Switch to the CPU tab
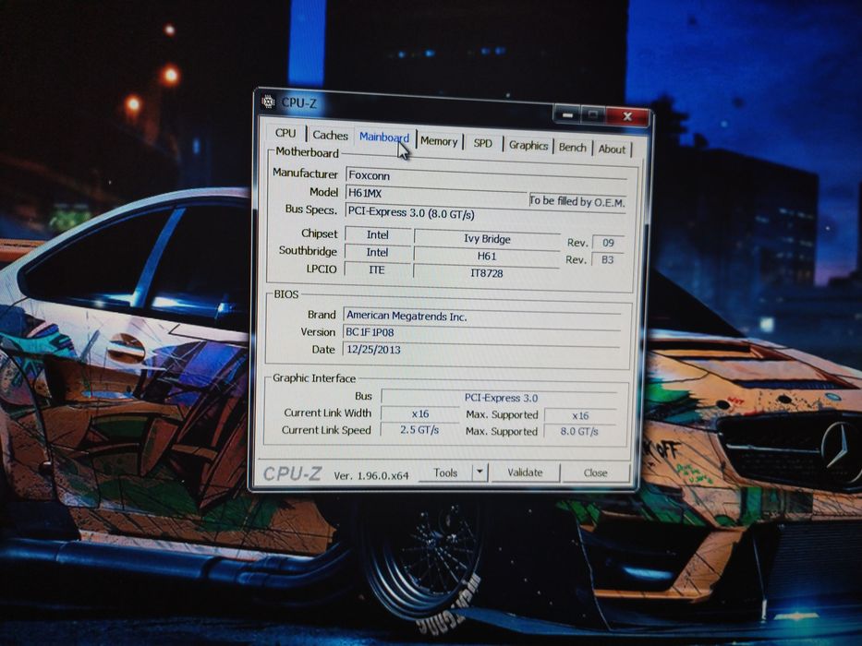This screenshot has height=646, width=862. coord(285,133)
